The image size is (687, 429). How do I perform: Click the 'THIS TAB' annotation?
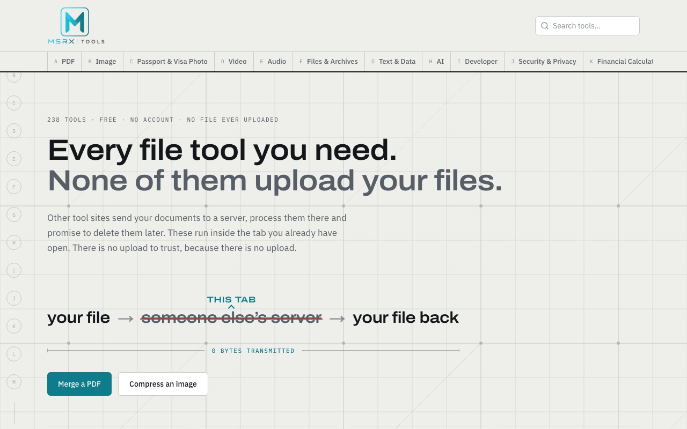click(x=231, y=300)
